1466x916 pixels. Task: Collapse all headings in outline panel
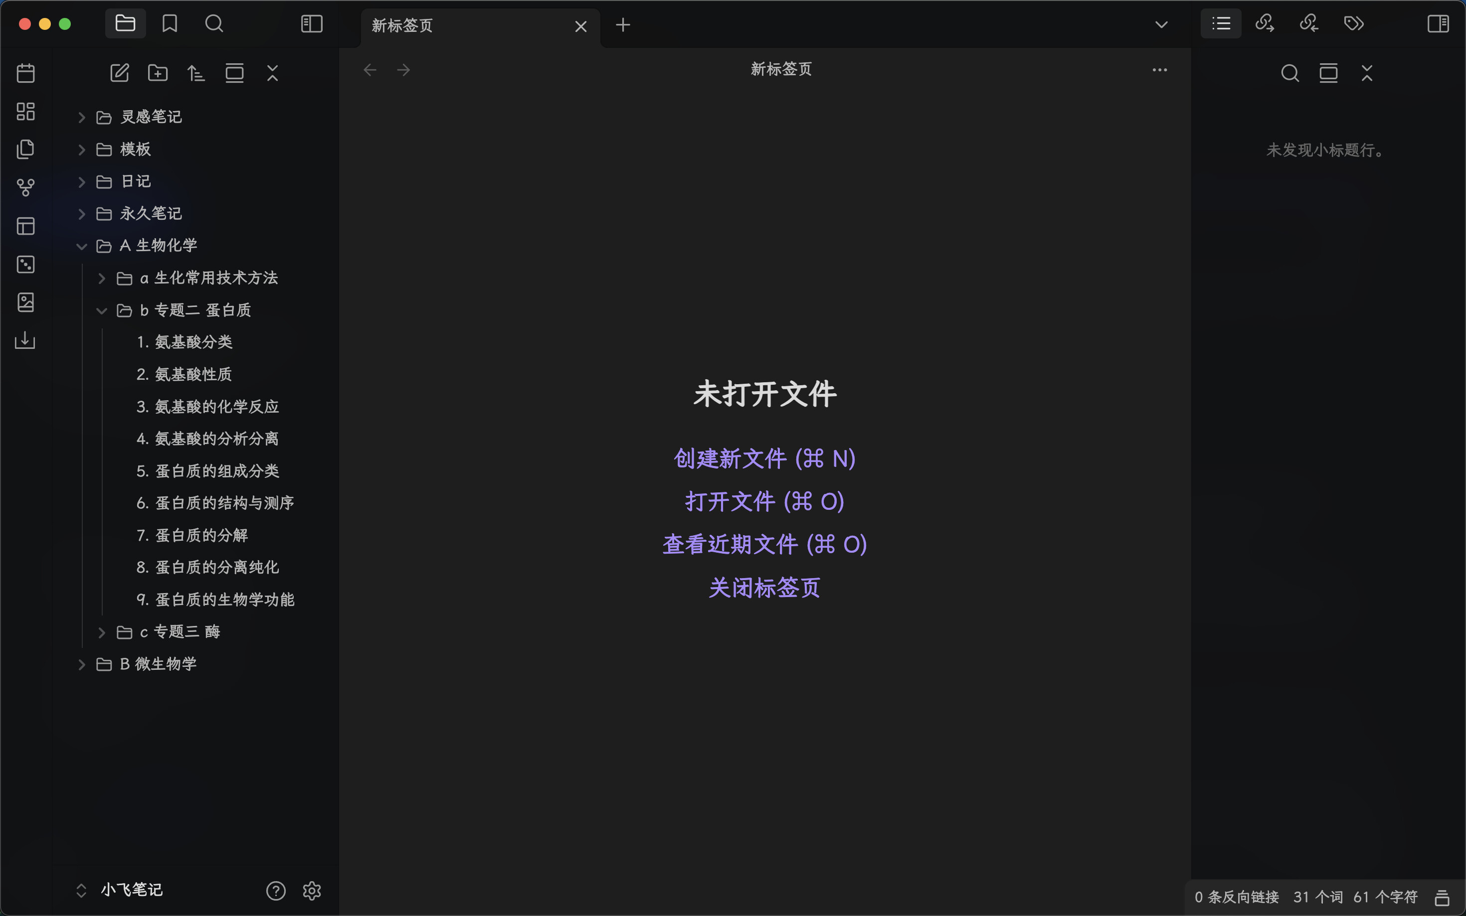point(1367,73)
